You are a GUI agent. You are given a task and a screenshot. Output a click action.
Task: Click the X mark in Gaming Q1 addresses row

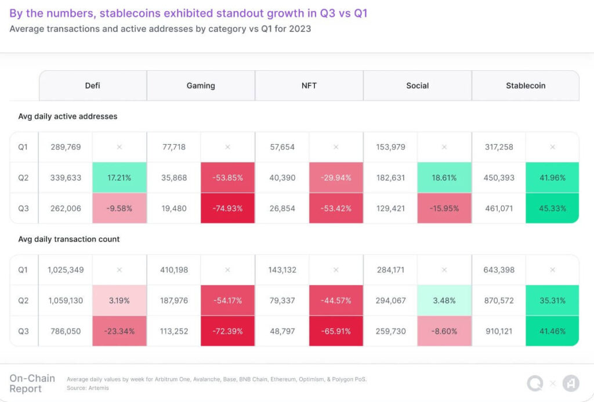[227, 147]
